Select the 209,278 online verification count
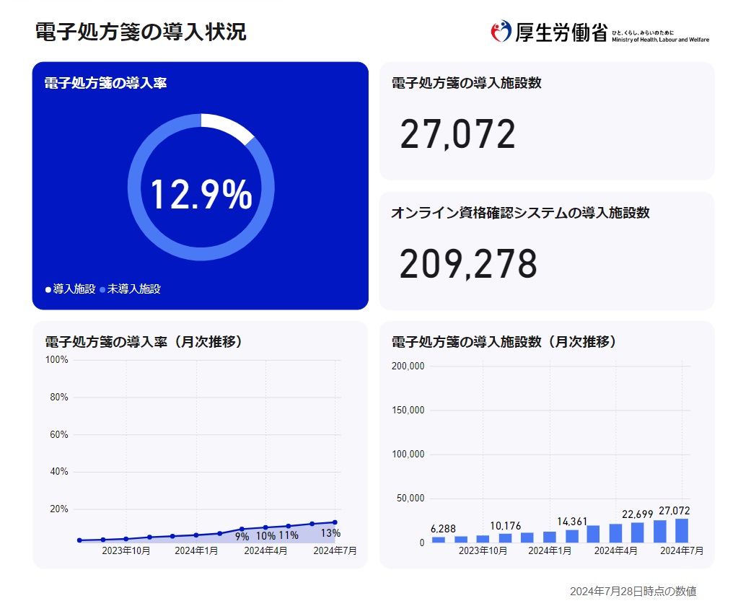The height and width of the screenshot is (606, 738). [468, 265]
